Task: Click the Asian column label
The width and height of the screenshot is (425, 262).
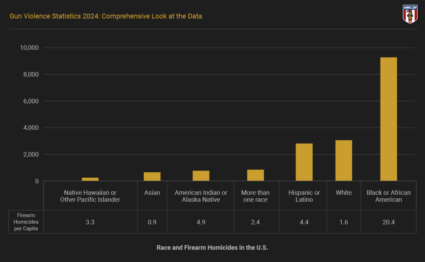Action: click(152, 192)
